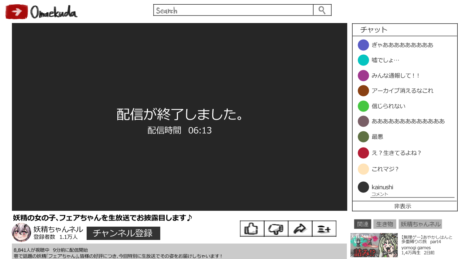Open yomogi games channel link

pyautogui.click(x=416, y=247)
